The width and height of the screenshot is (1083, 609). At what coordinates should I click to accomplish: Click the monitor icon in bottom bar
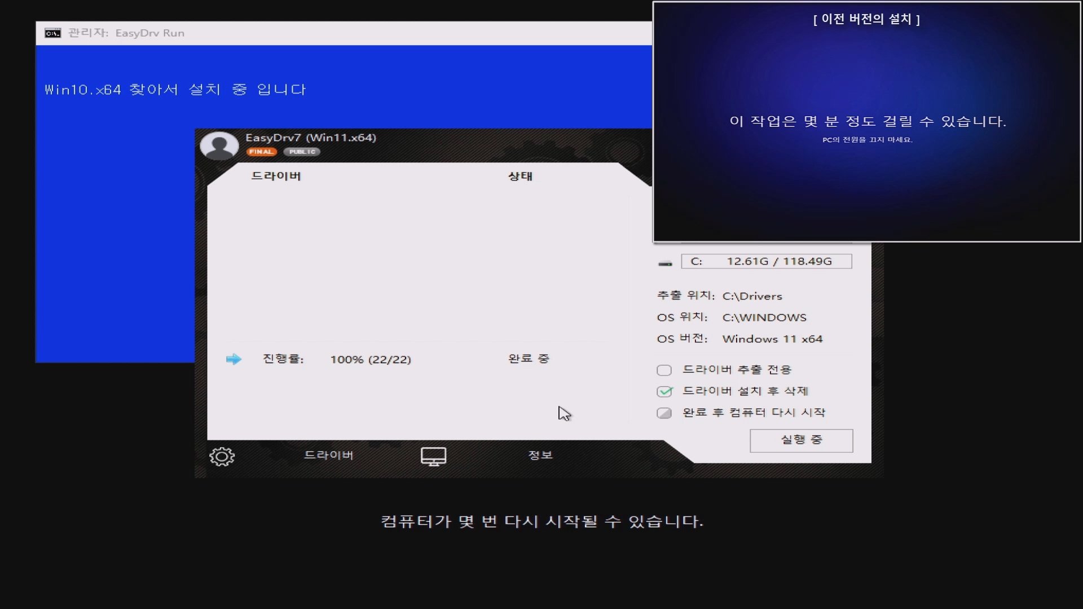[x=433, y=456]
